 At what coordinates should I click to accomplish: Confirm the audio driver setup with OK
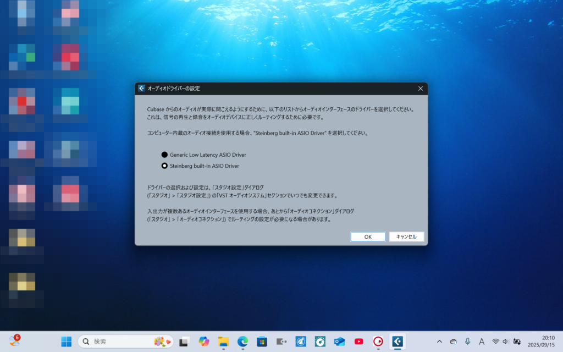pos(368,237)
